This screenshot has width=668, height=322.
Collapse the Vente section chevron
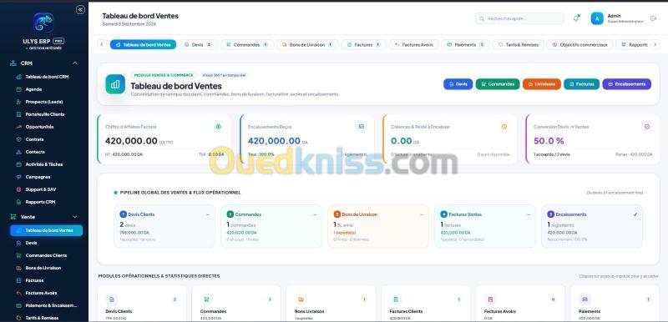click(75, 217)
